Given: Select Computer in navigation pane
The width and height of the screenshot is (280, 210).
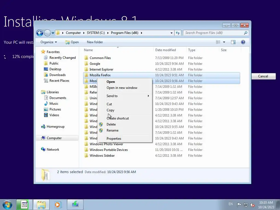Looking at the screenshot, I should (x=57, y=138).
